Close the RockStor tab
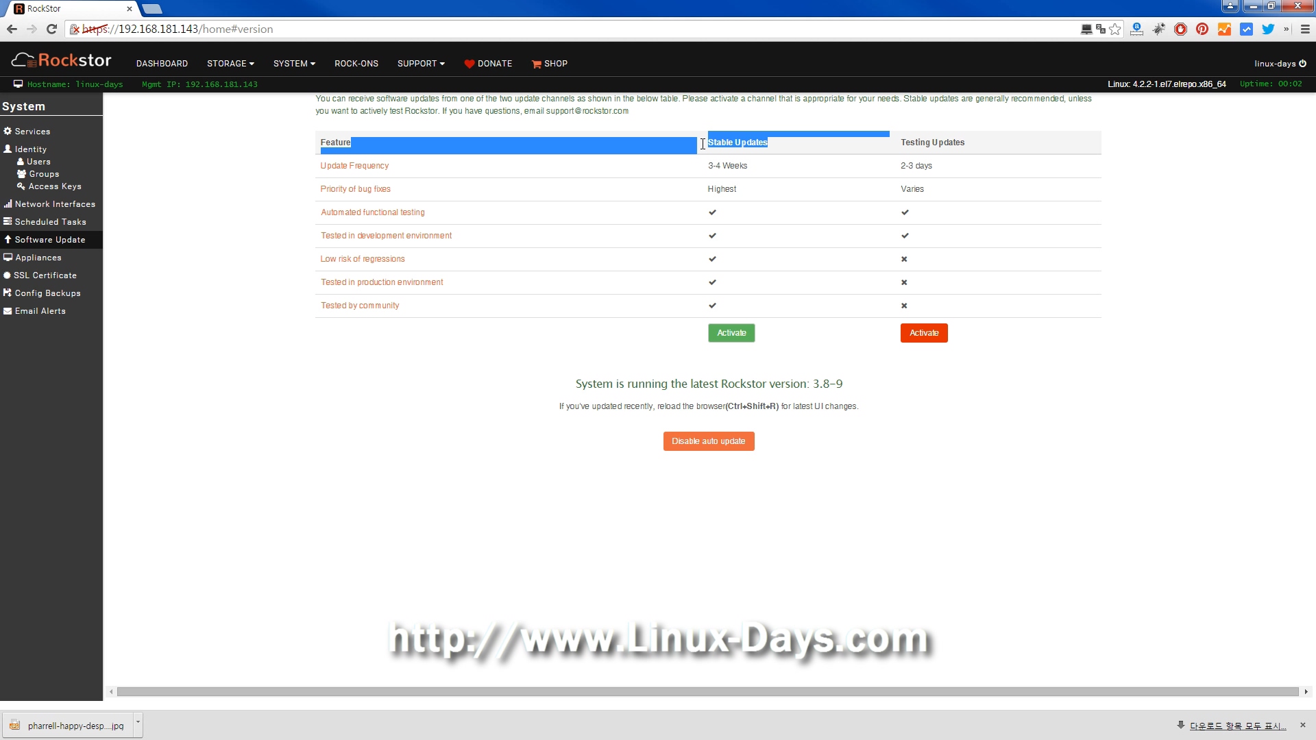 [x=129, y=9]
